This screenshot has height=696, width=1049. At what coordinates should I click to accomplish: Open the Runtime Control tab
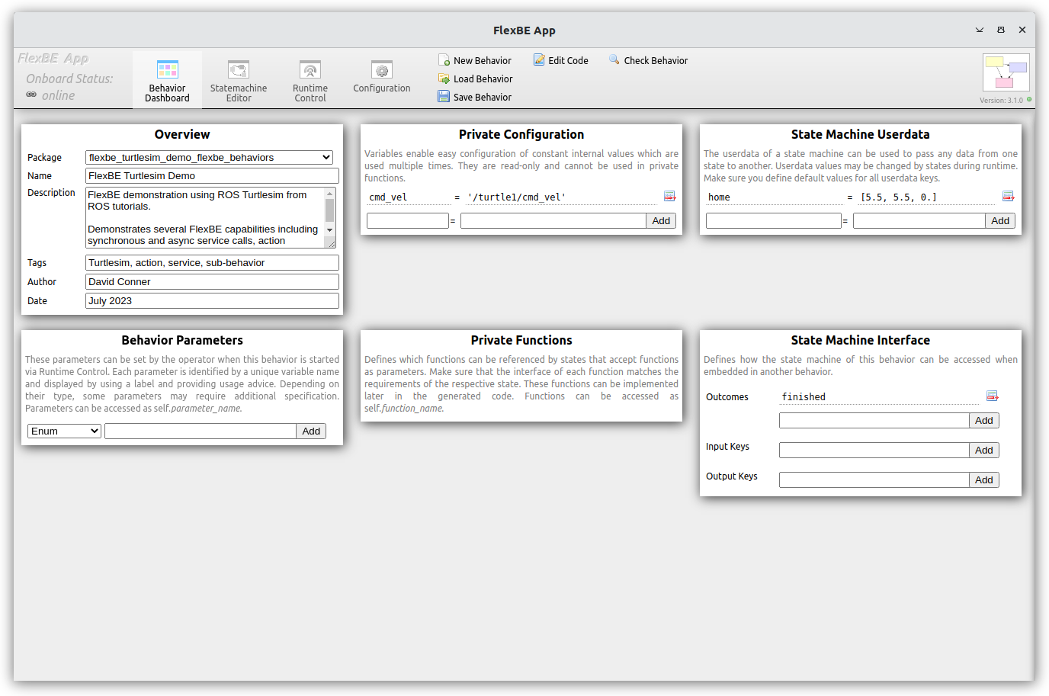310,80
